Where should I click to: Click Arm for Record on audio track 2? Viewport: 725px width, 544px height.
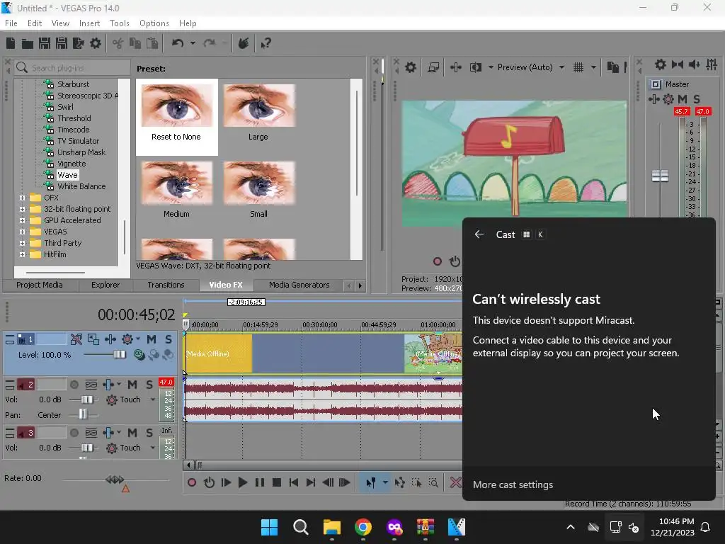click(74, 385)
